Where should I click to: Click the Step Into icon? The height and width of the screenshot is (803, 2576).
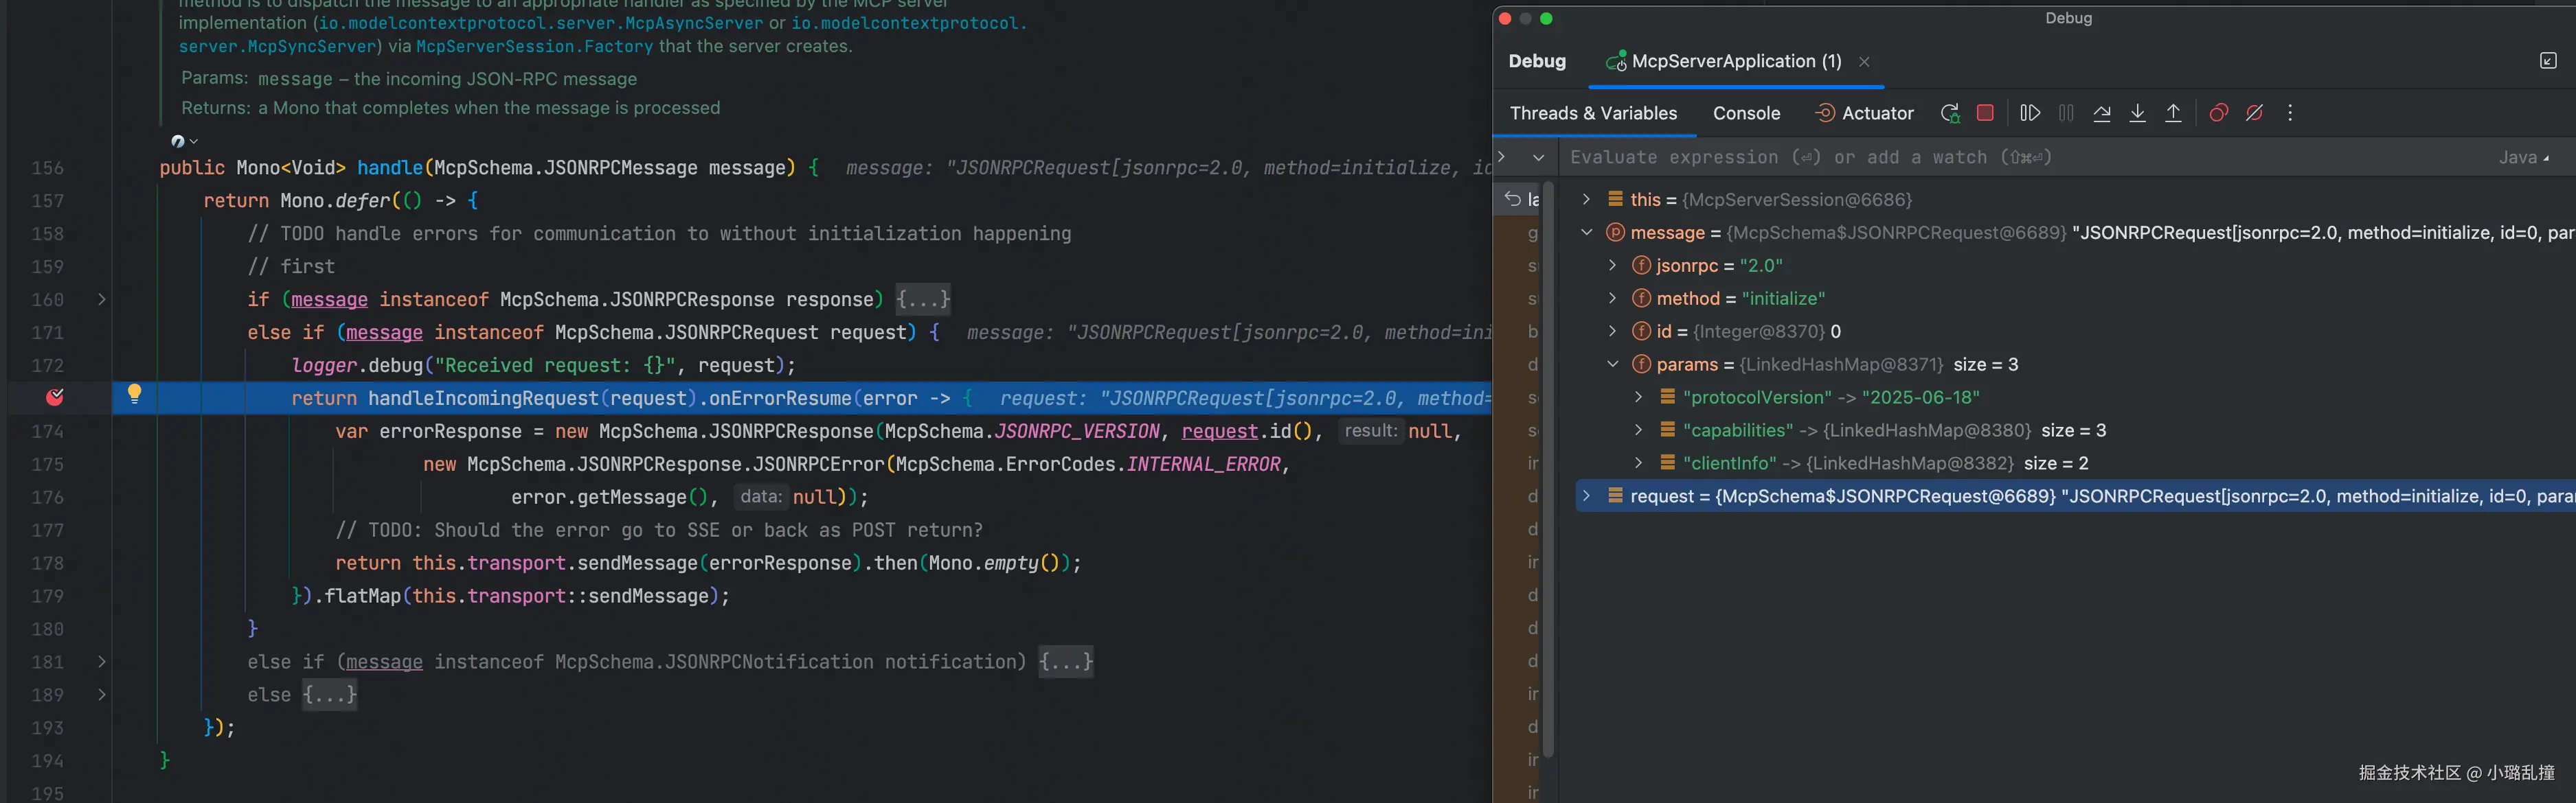tap(2137, 113)
